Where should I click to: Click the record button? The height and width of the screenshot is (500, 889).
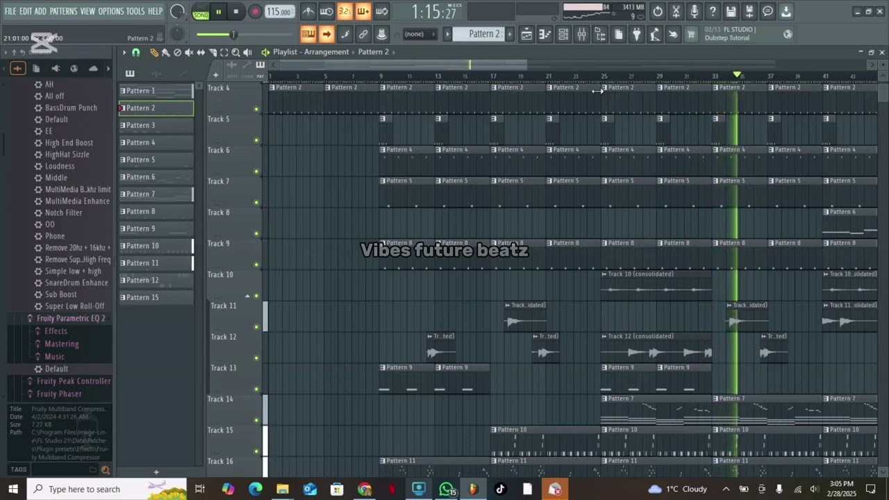255,12
